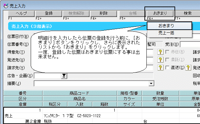Click the 数量 column header
This screenshot has width=200, height=124.
(x=160, y=93)
